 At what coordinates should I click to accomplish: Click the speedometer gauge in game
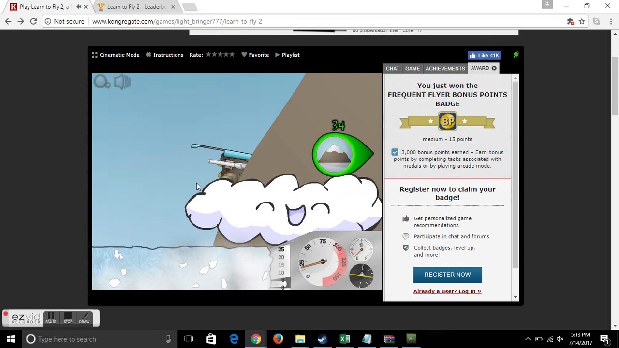pos(323,262)
